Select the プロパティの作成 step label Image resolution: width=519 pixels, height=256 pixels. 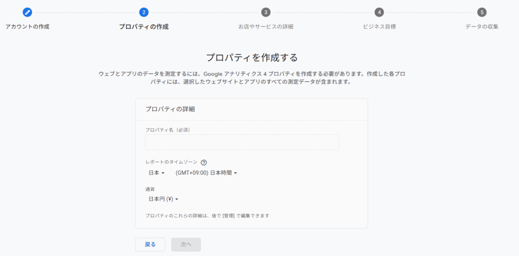pyautogui.click(x=143, y=26)
